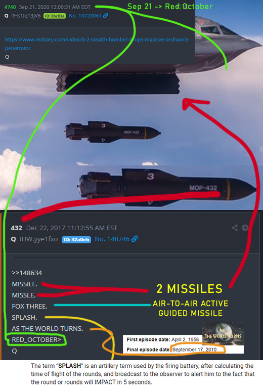Click the Dec 22, 2017 11:12:55 AM timestamp

pos(72,228)
